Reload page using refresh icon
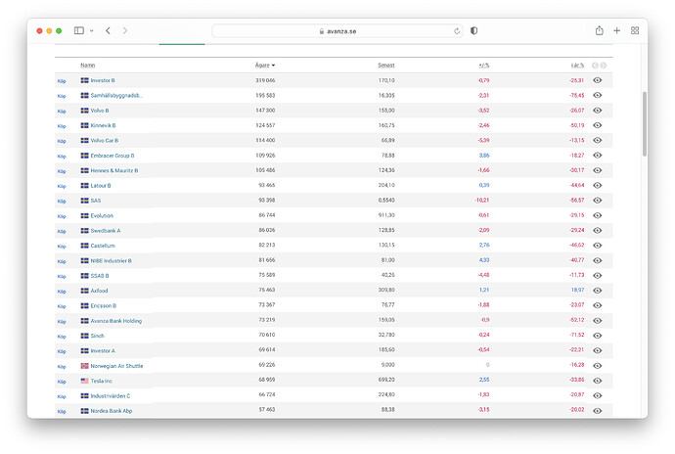 point(457,31)
